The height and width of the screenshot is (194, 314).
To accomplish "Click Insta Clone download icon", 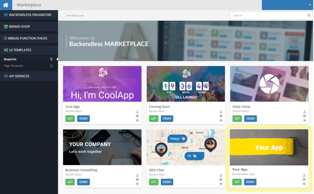I will [305, 112].
